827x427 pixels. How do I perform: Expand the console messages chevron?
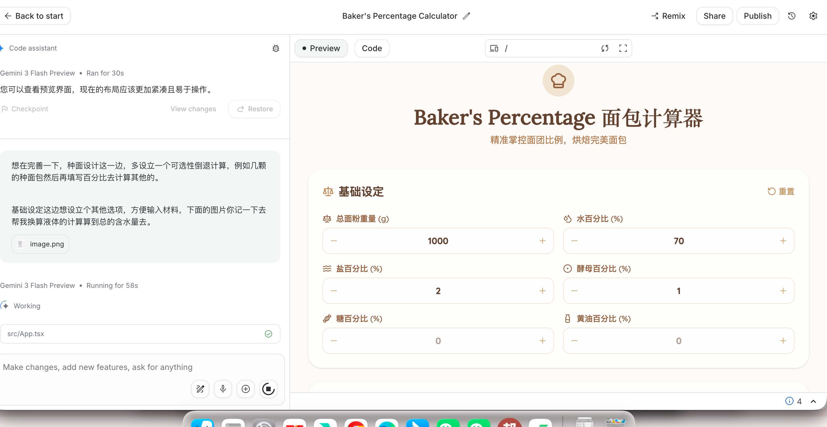[813, 401]
